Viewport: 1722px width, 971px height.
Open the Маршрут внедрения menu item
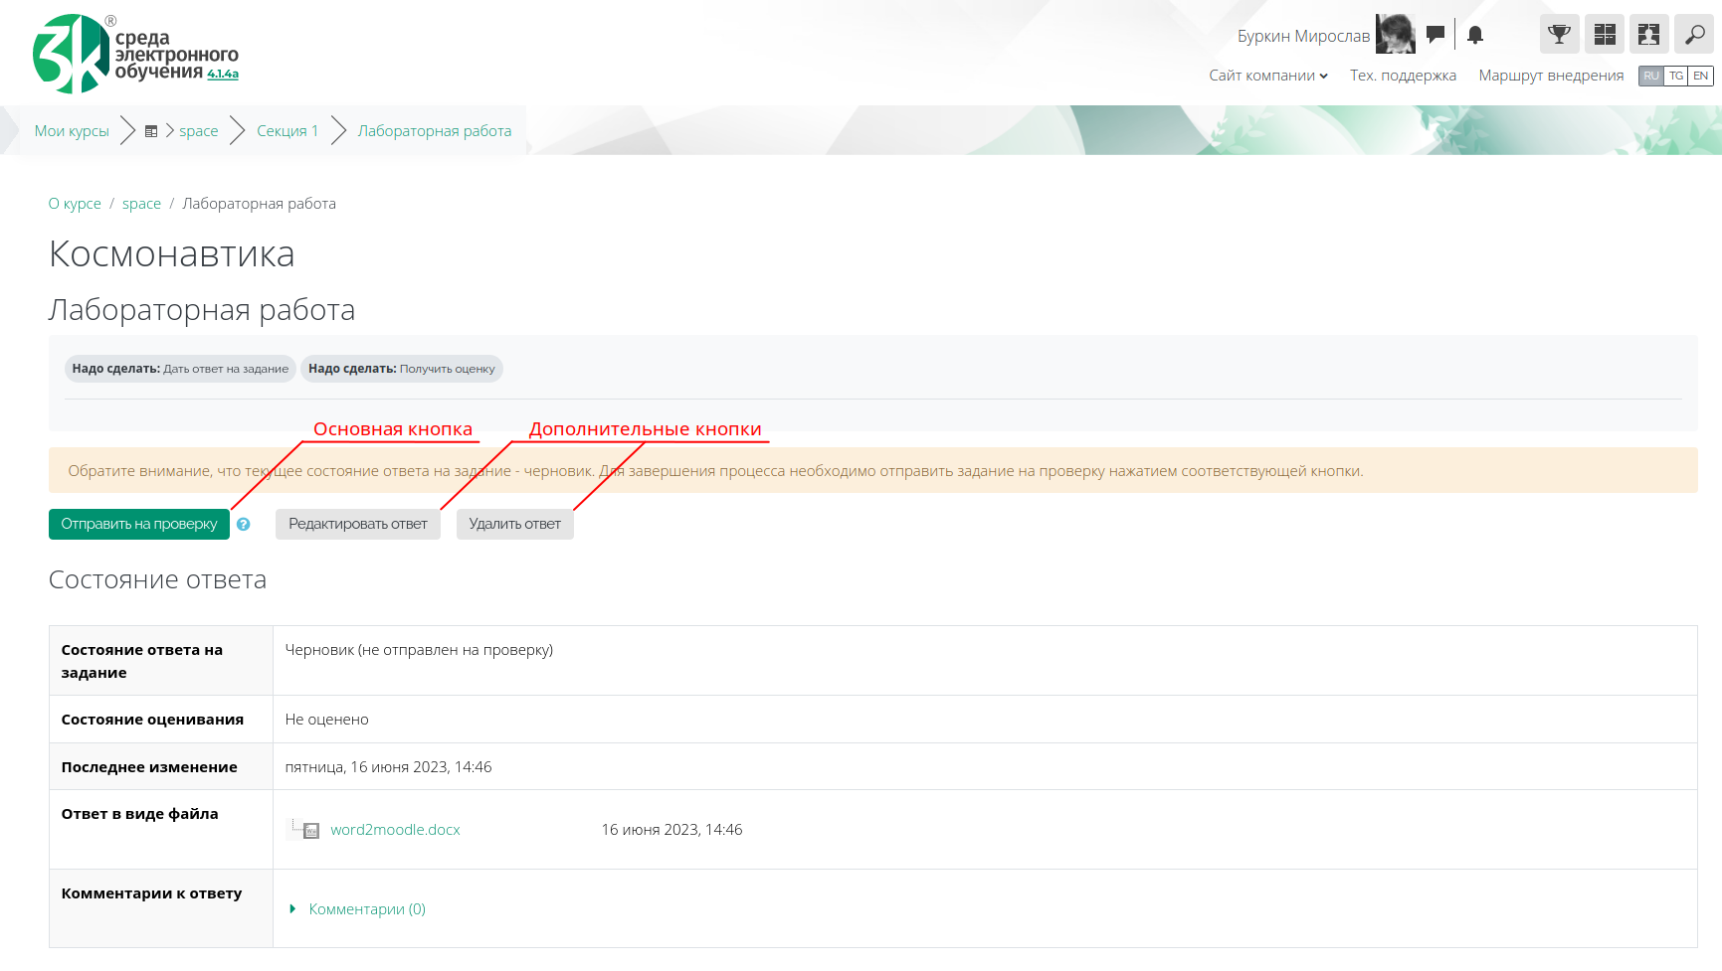pos(1551,76)
